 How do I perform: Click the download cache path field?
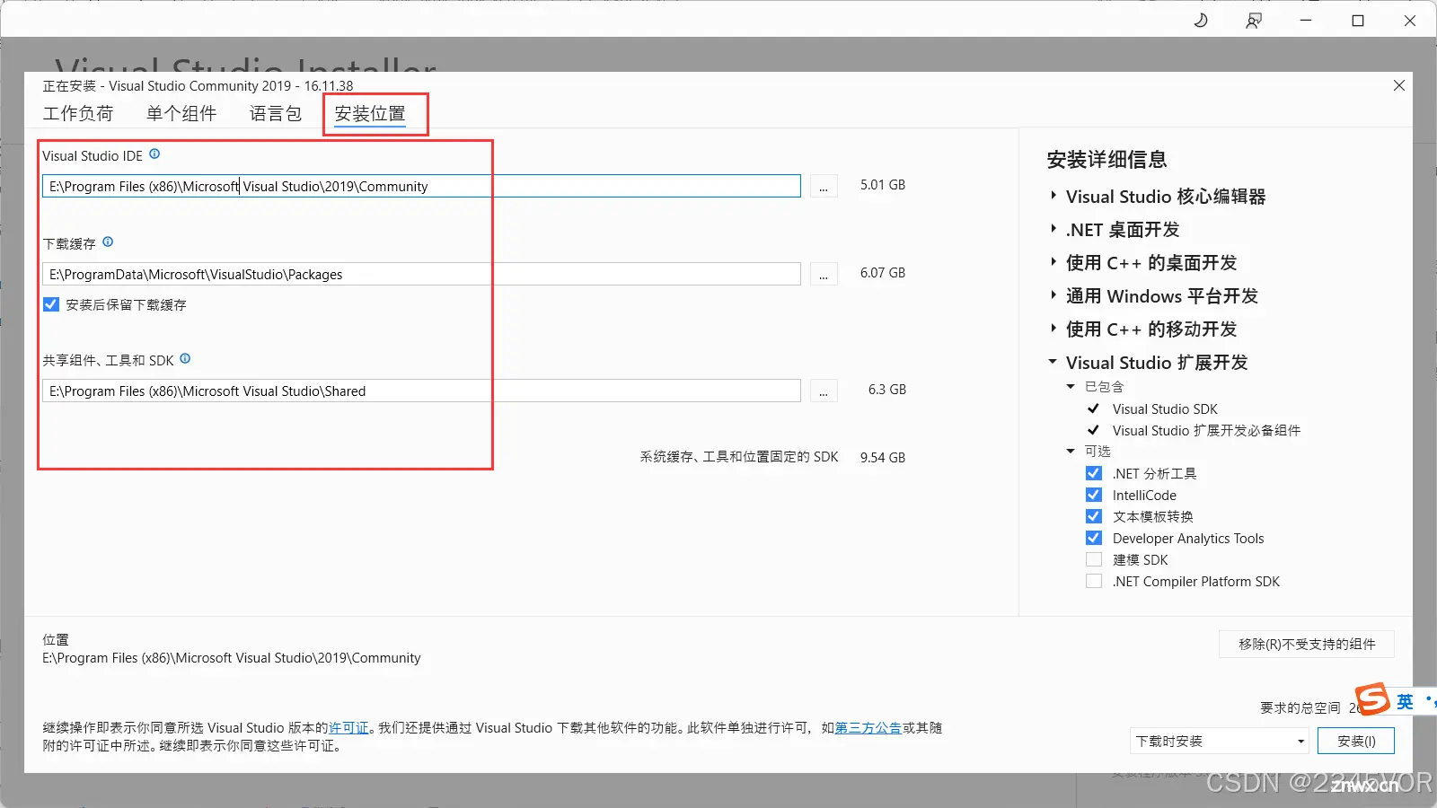[x=421, y=274]
